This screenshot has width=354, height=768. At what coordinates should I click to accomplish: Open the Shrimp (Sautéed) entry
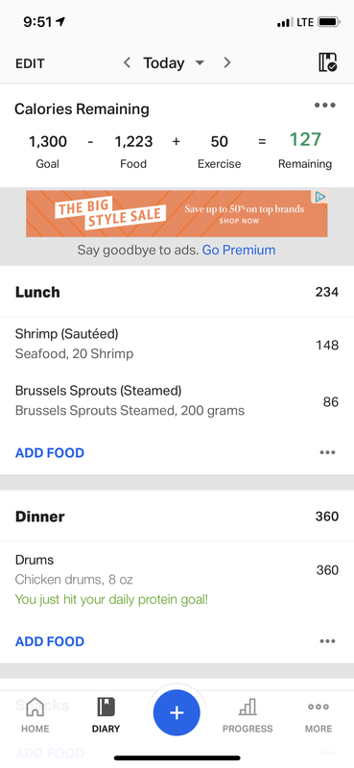[x=177, y=345]
